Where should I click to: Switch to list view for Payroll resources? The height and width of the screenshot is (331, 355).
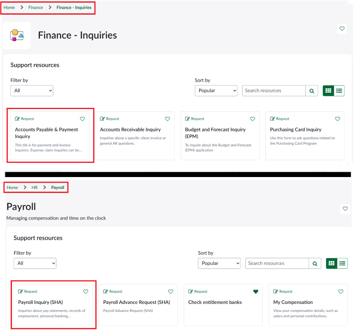(x=342, y=263)
